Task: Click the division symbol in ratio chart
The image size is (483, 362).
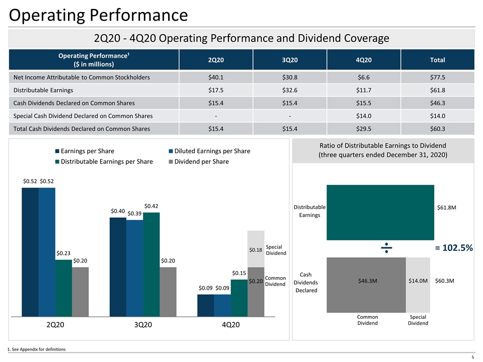Action: pos(386,248)
